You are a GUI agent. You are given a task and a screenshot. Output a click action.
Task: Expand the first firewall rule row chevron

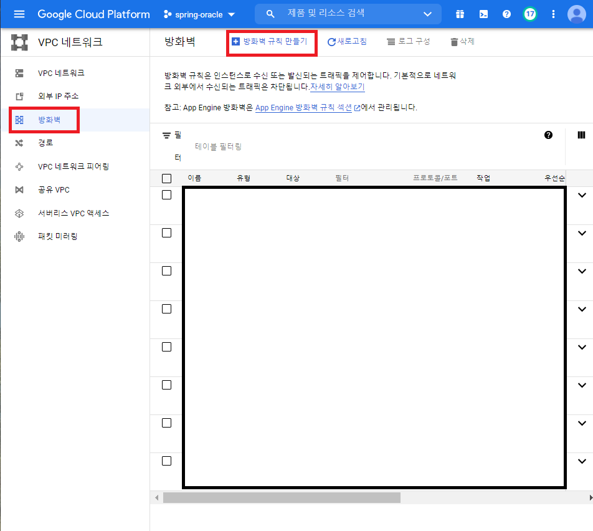(x=582, y=195)
